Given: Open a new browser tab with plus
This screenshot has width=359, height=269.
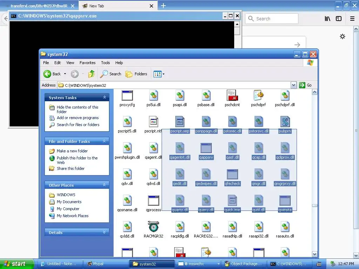Looking at the screenshot, I should pyautogui.click(x=163, y=6).
